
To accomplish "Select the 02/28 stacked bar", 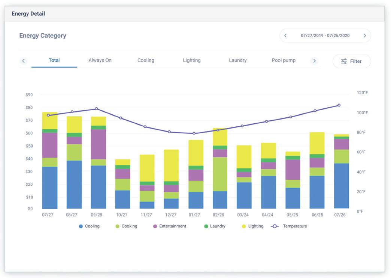I will pyautogui.click(x=220, y=168).
